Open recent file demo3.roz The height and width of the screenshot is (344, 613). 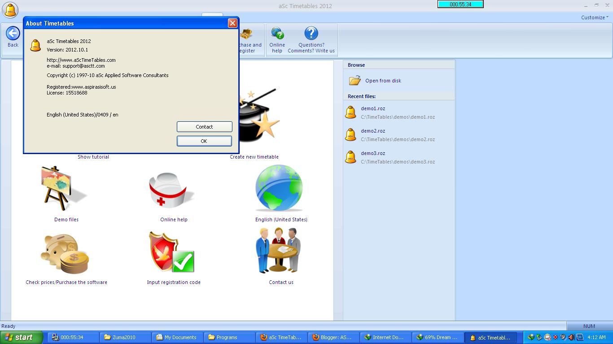(x=373, y=153)
